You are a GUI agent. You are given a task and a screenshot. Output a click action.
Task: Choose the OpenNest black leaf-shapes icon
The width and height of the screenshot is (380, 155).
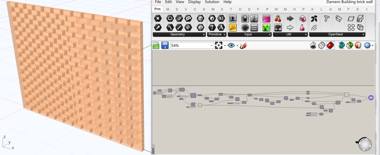point(314,19)
